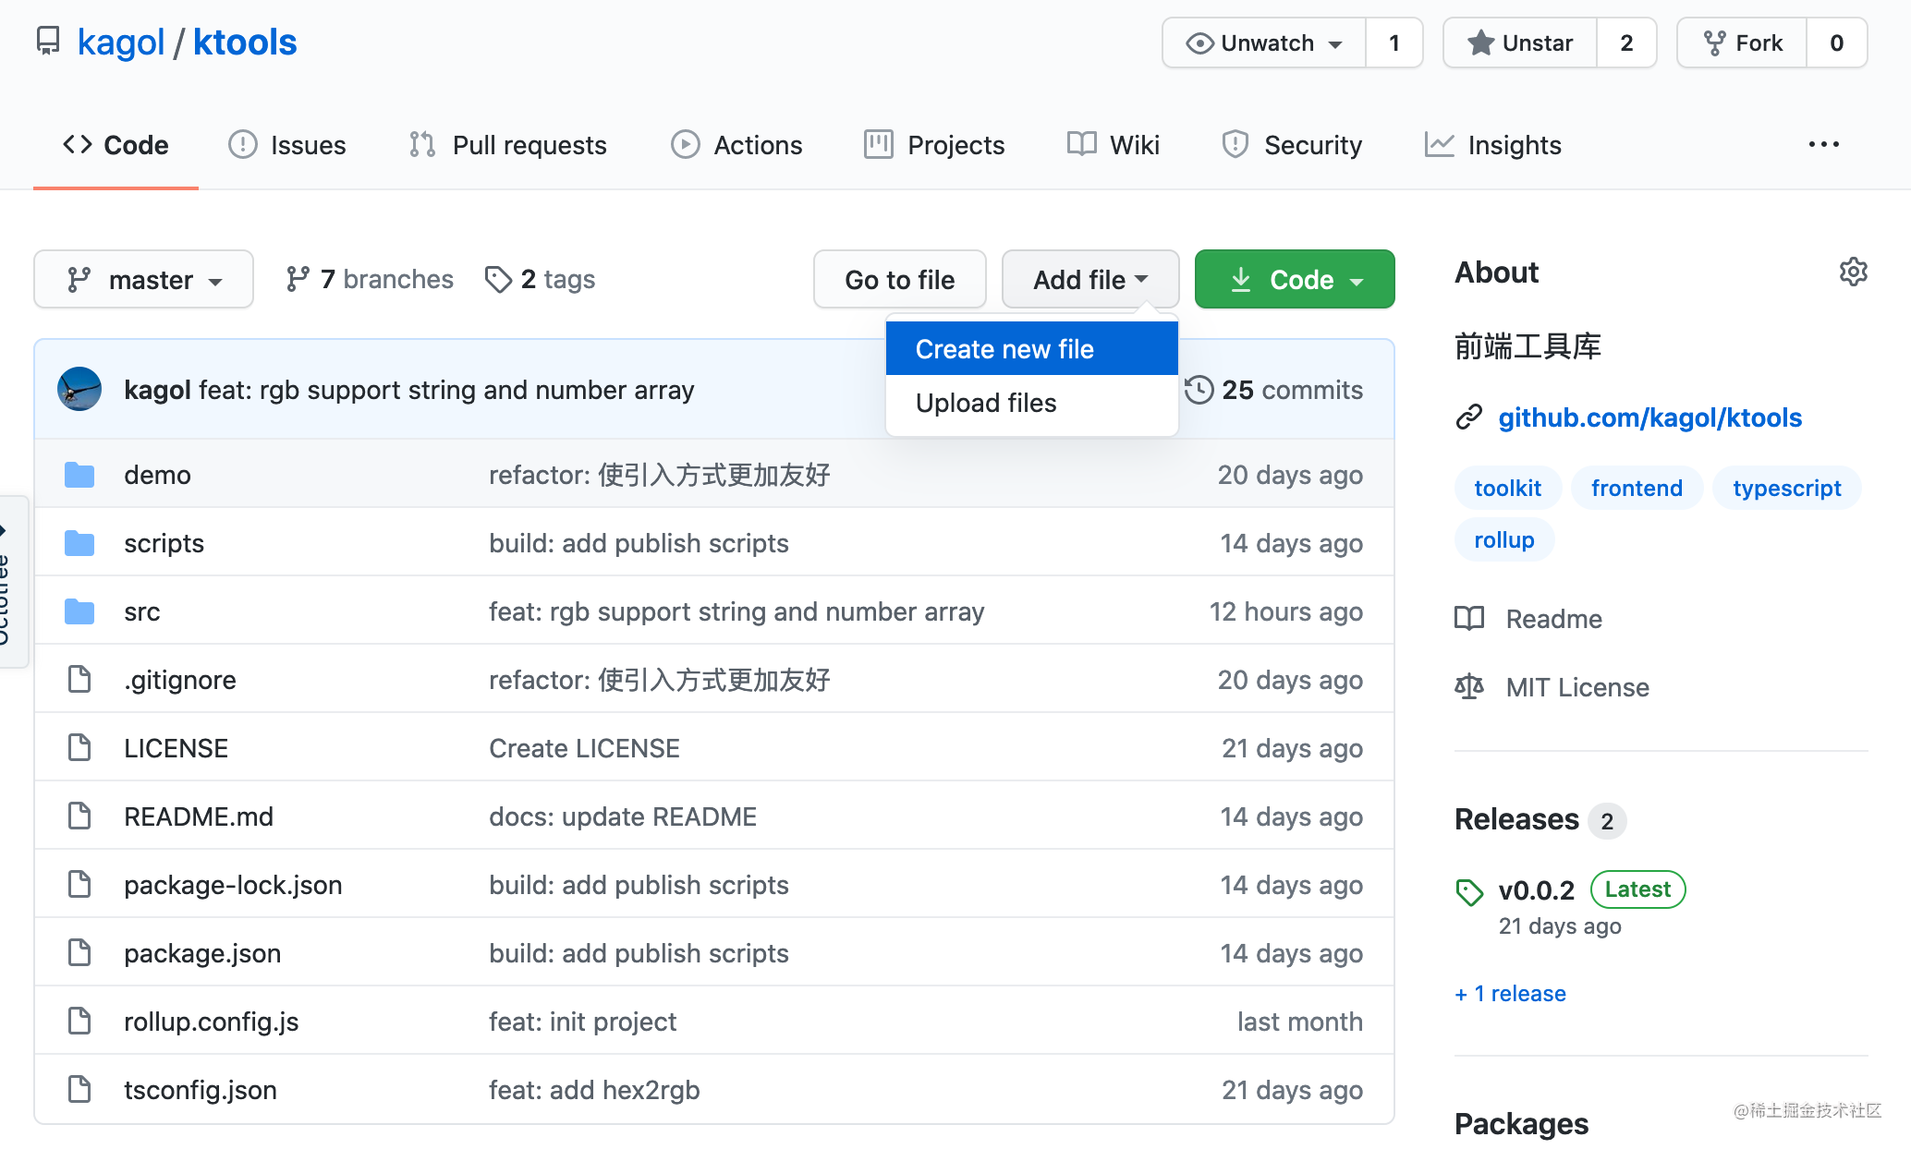Open the Pull requests tab

click(507, 145)
